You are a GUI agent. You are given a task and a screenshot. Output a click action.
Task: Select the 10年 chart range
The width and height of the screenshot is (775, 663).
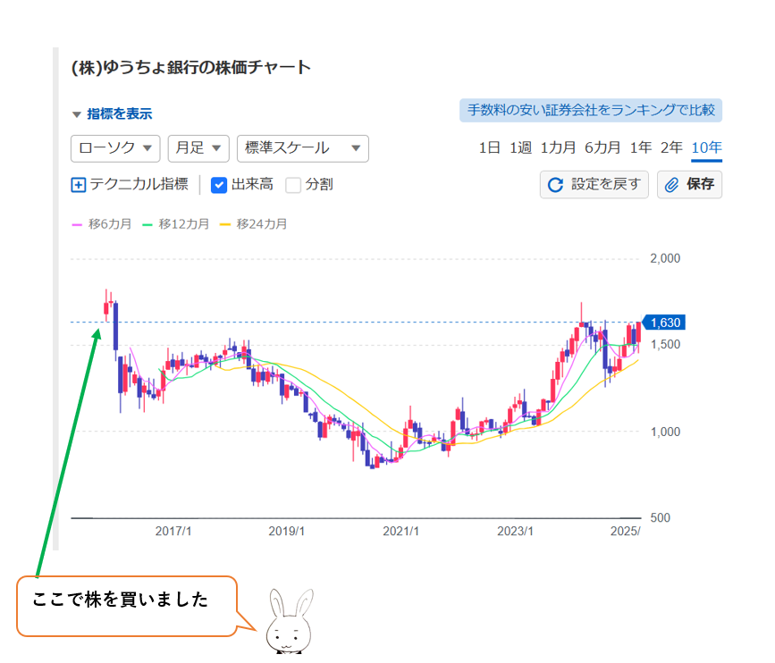click(706, 147)
